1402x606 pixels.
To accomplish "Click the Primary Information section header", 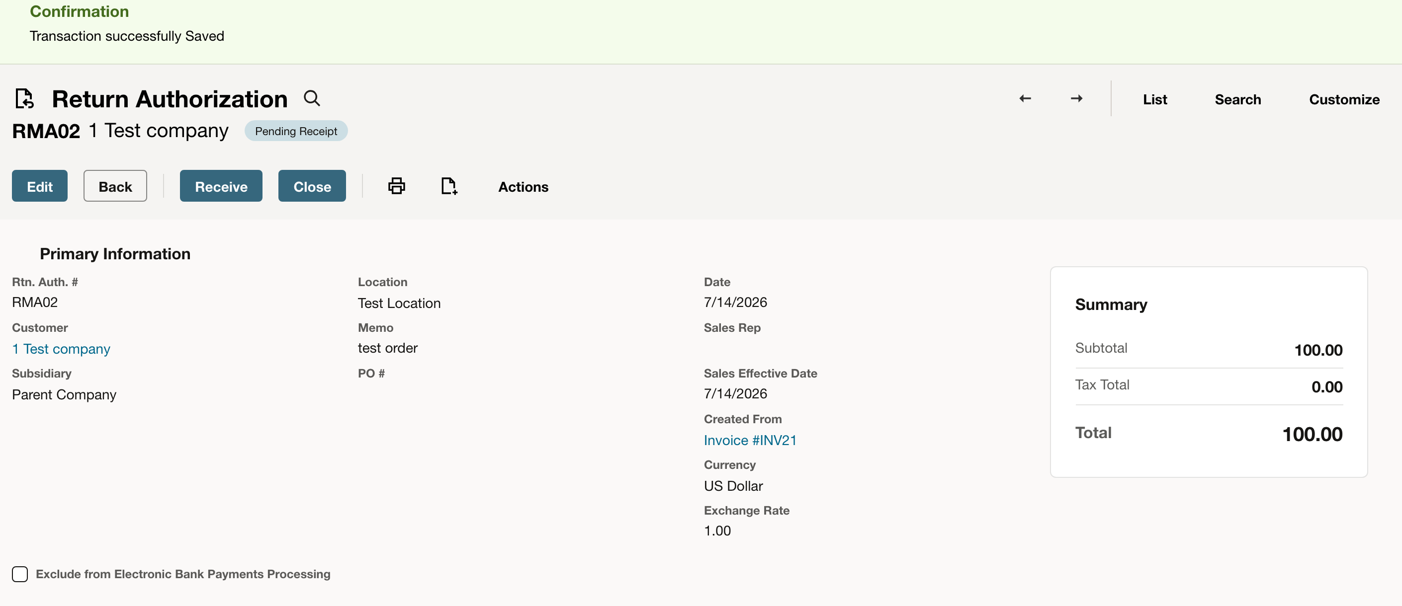I will (115, 253).
